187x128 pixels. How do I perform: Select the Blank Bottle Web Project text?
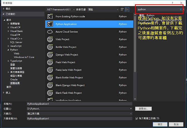(x=69, y=78)
